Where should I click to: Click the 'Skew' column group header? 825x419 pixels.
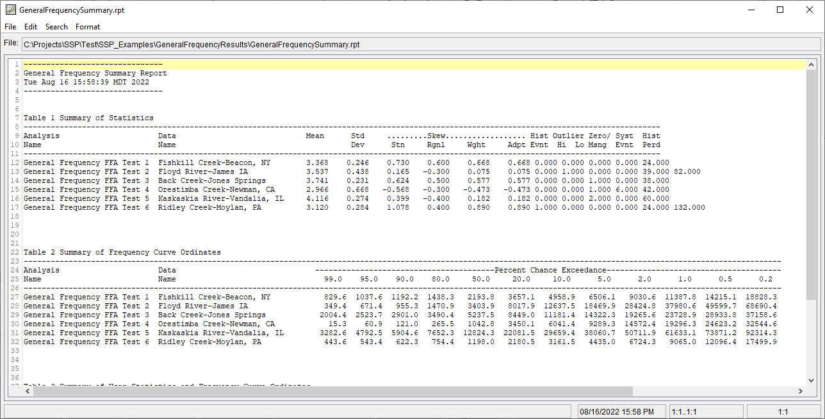coord(436,136)
